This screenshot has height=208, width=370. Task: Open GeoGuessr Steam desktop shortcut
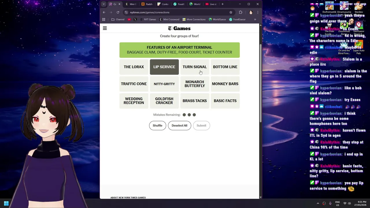point(359,27)
